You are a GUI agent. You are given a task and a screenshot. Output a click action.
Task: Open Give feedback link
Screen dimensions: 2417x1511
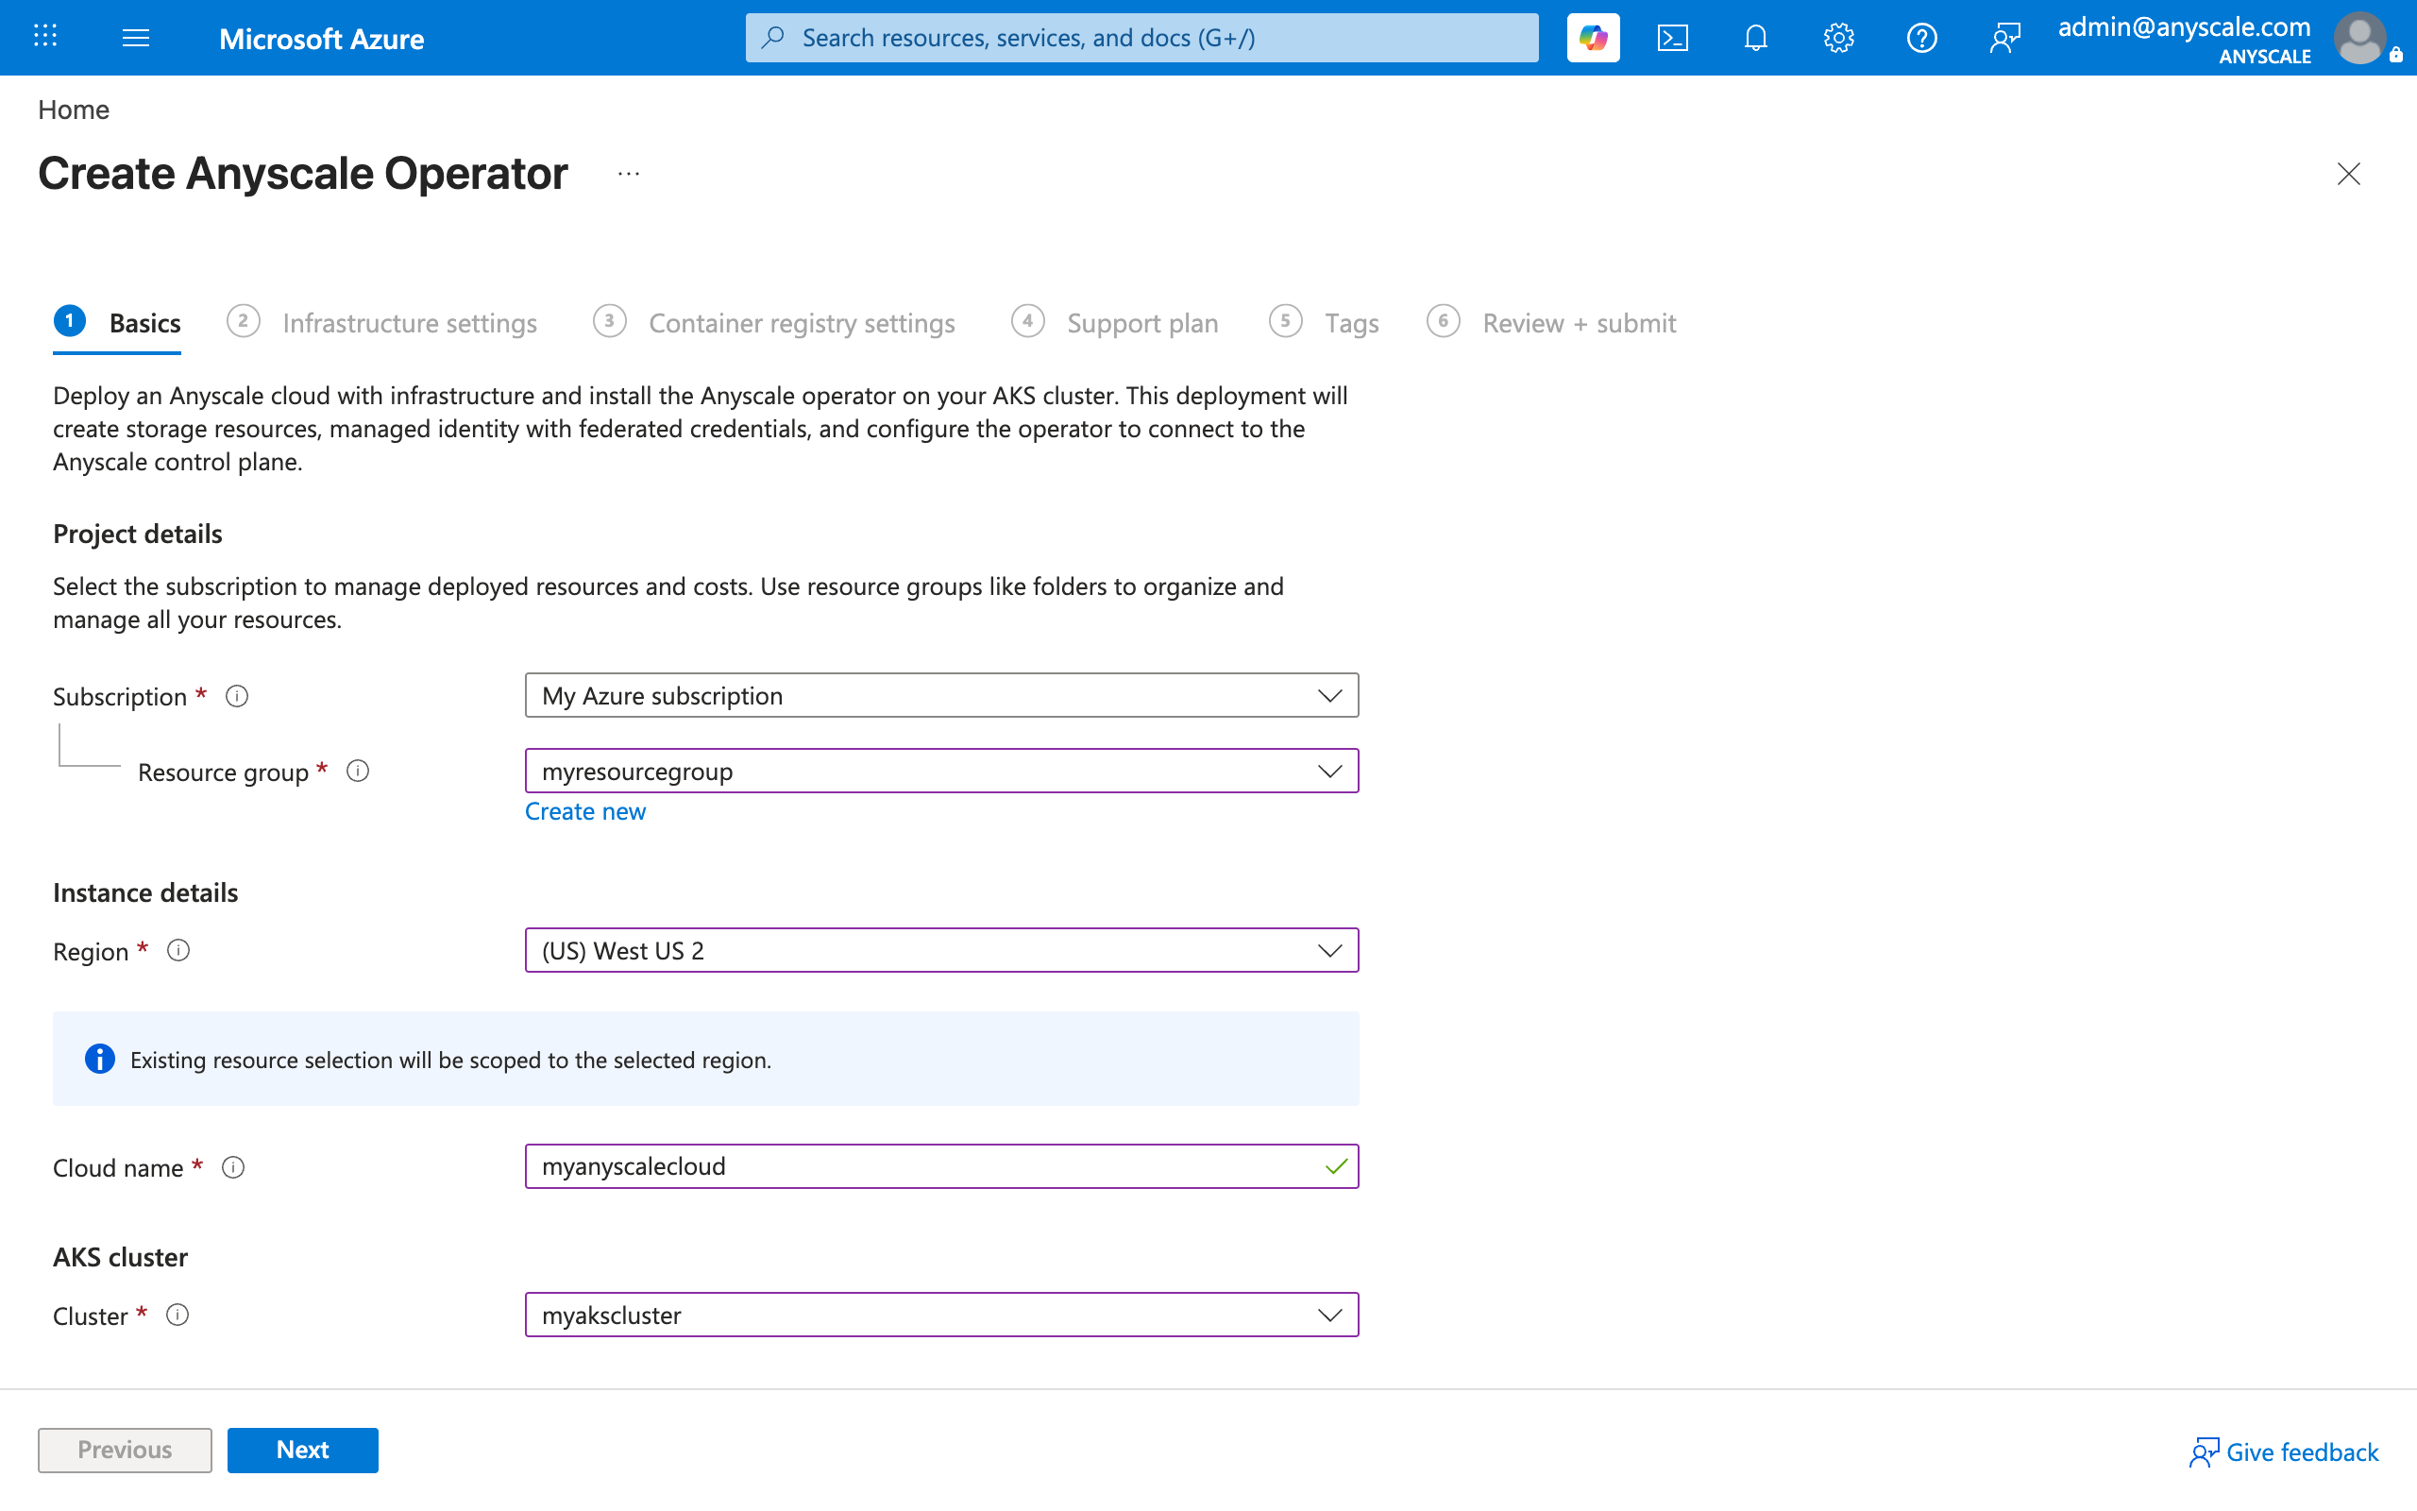2284,1452
